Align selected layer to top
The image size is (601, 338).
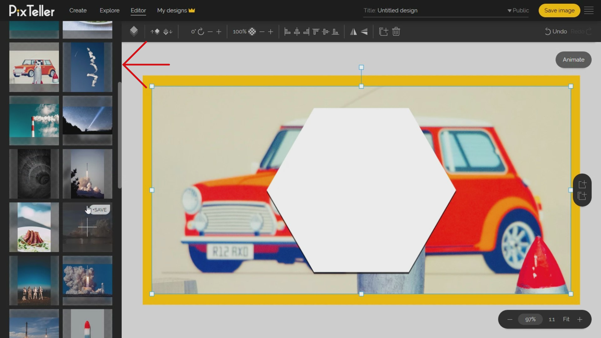(x=316, y=32)
